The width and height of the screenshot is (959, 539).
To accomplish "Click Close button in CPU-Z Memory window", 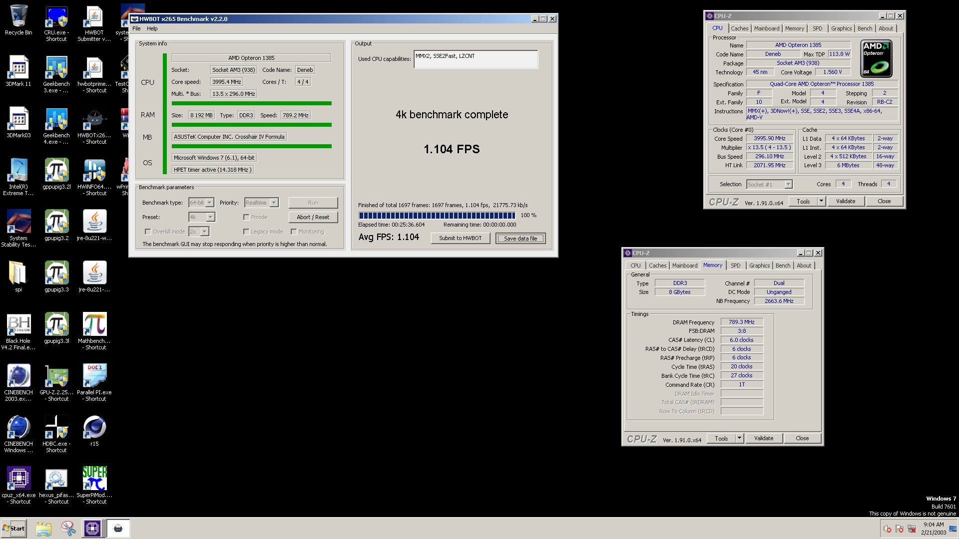I will tap(802, 438).
